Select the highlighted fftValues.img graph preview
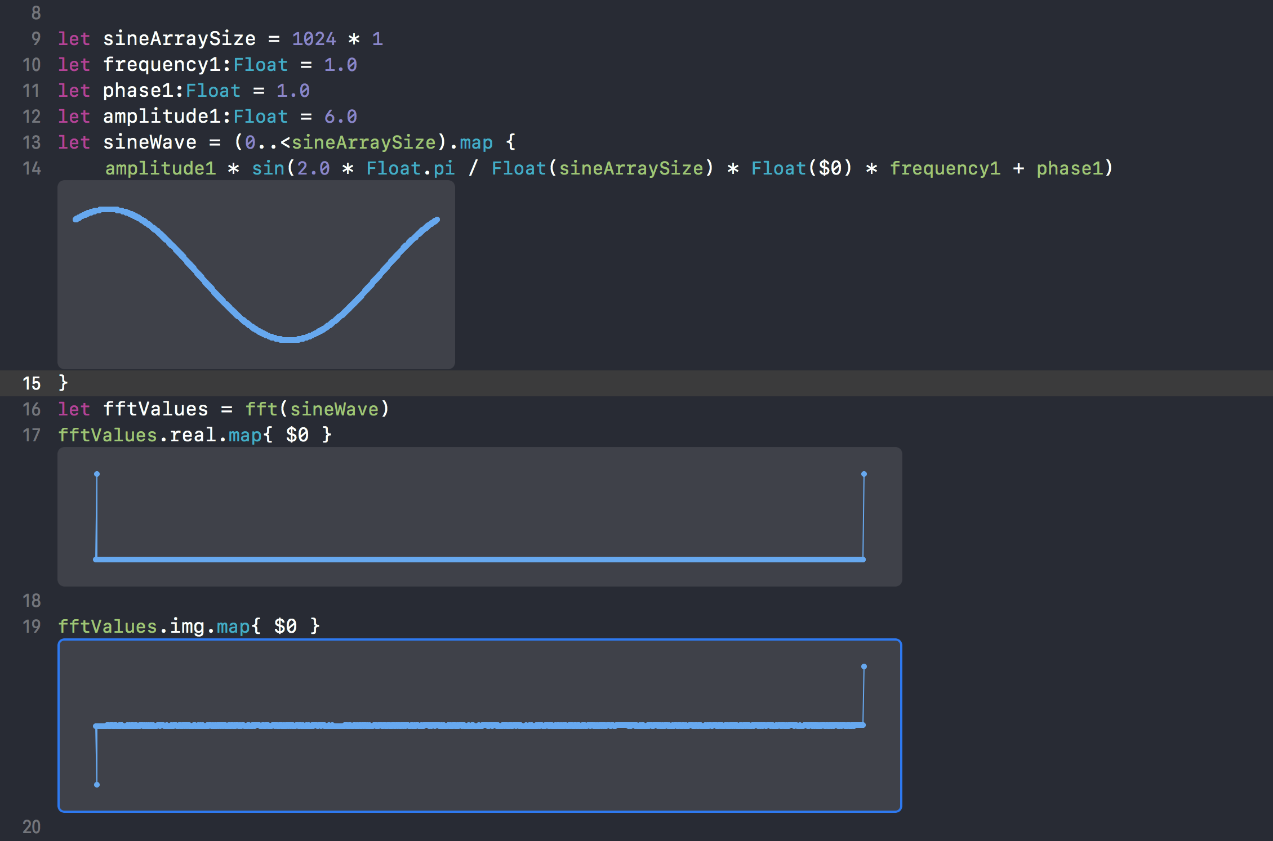The width and height of the screenshot is (1273, 841). coord(480,726)
